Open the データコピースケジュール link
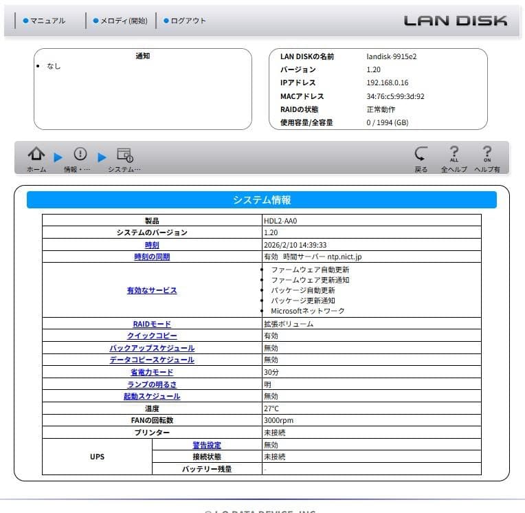The width and height of the screenshot is (525, 513). point(152,360)
